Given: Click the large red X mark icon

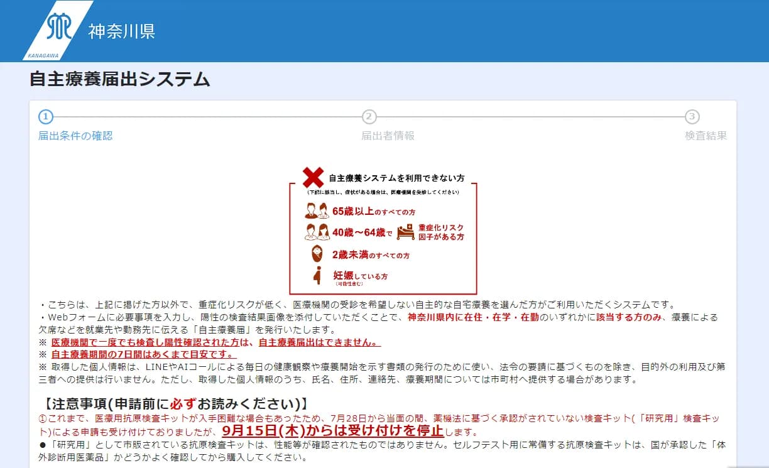Looking at the screenshot, I should pos(313,178).
